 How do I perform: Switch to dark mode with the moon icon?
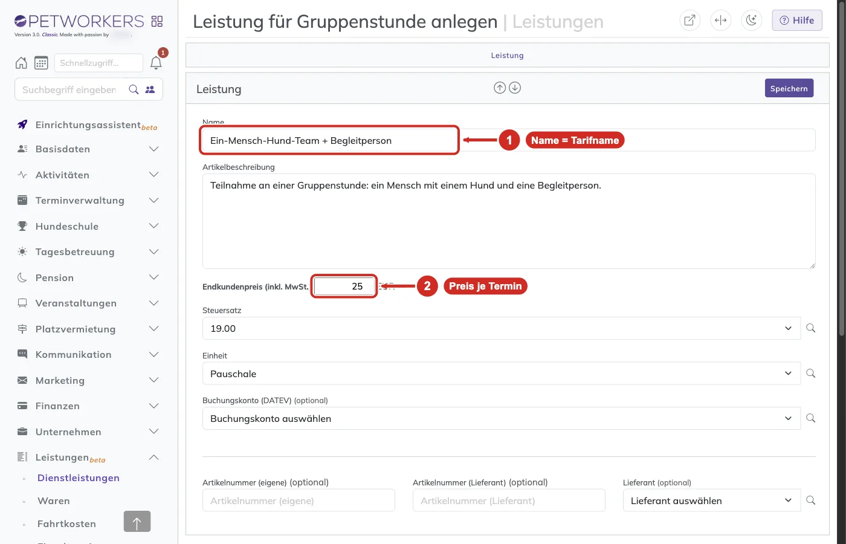(752, 20)
